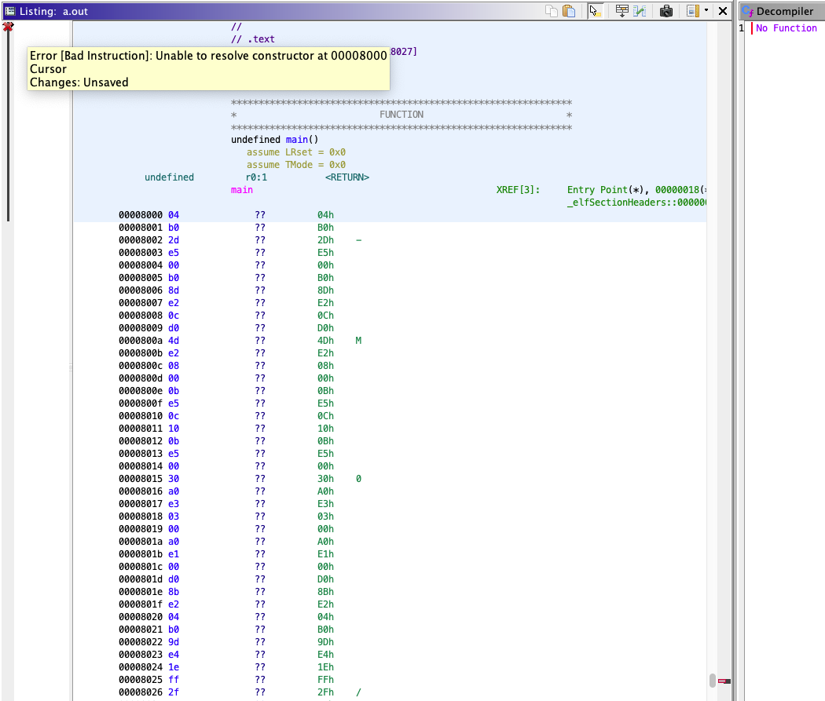Click the main function name label
Viewport: 825px width, 701px height.
coord(241,190)
